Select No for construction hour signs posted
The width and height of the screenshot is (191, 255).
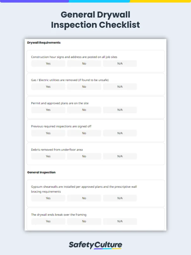pyautogui.click(x=84, y=63)
